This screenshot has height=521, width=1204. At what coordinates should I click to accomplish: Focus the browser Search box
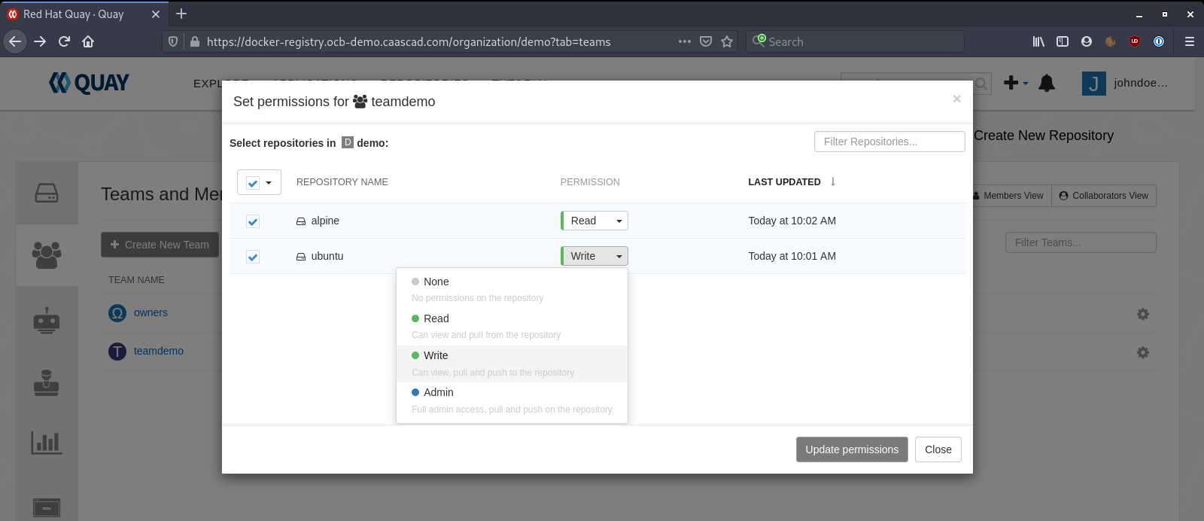point(855,41)
